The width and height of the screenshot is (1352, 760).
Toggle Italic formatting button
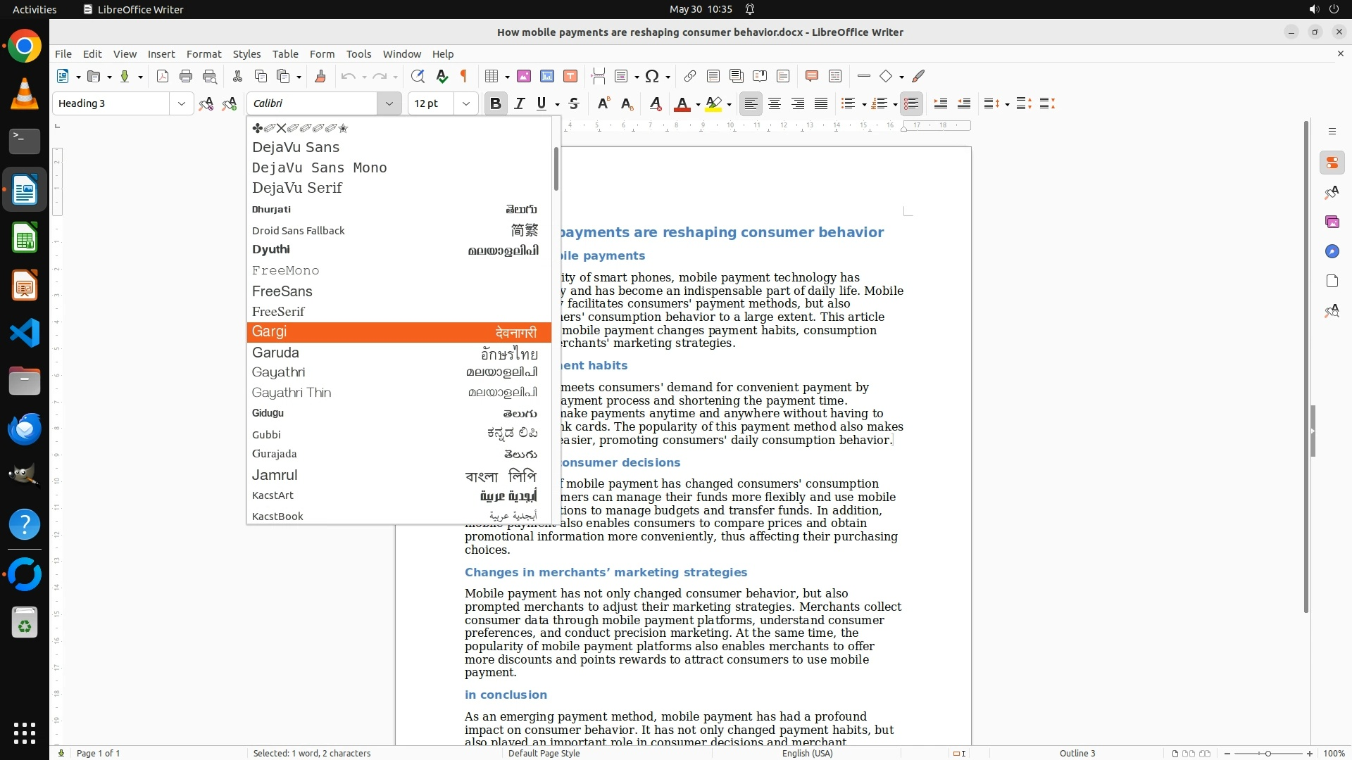[x=520, y=103]
